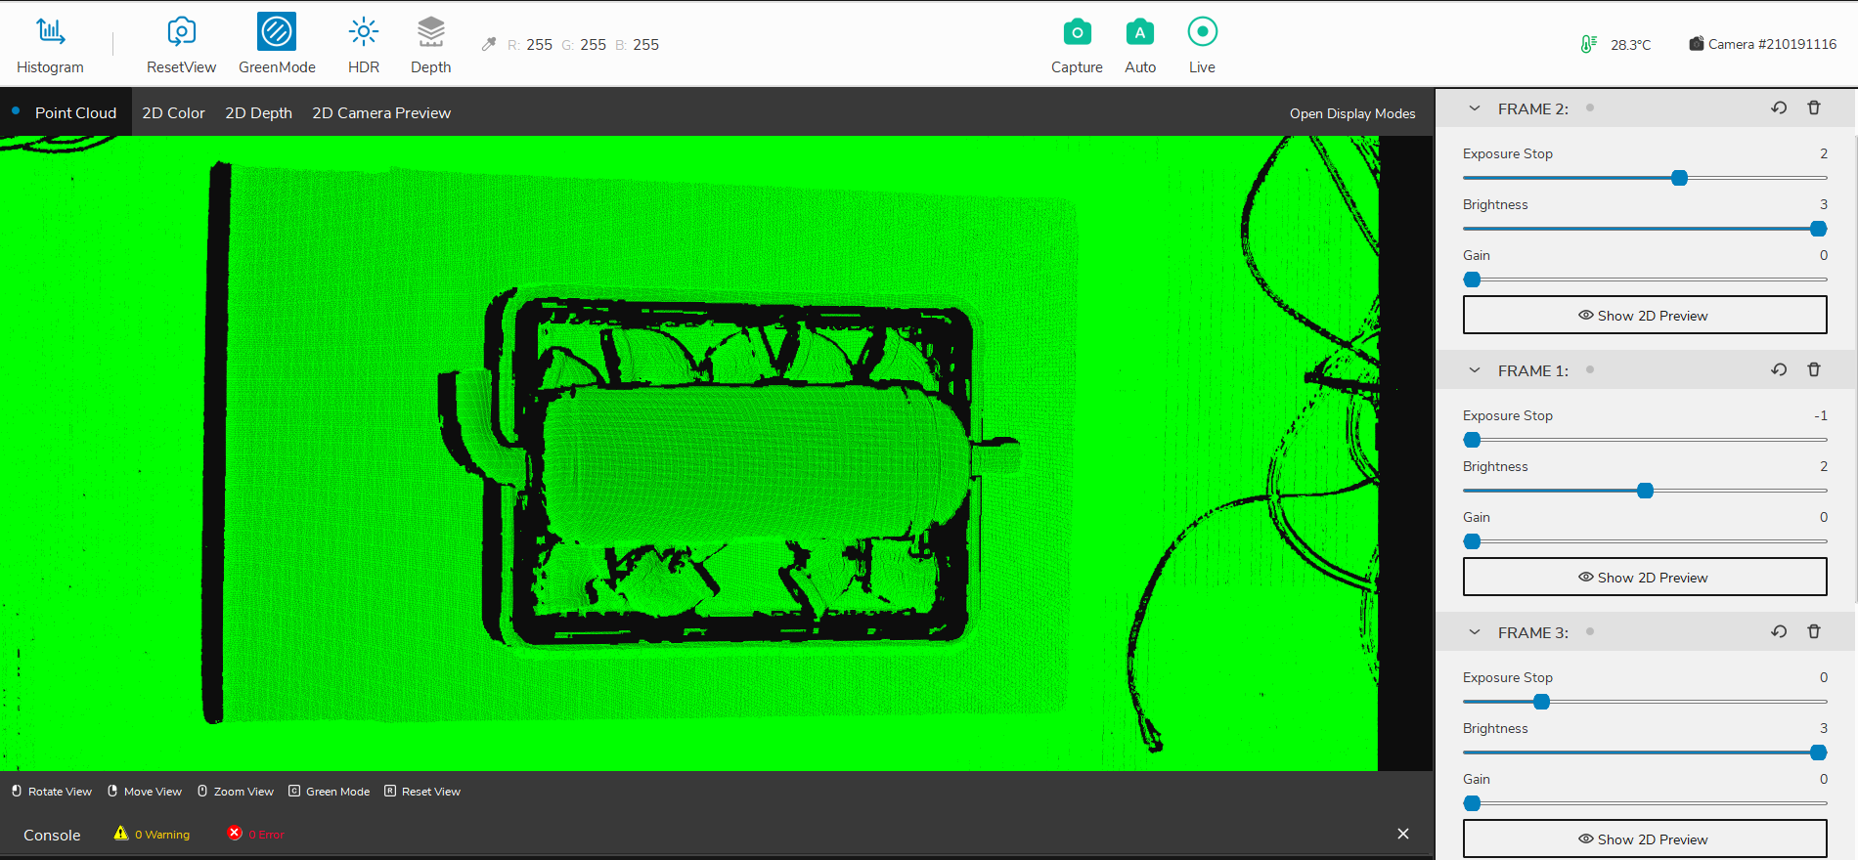
Task: Open the Histogram tool
Action: tap(50, 32)
